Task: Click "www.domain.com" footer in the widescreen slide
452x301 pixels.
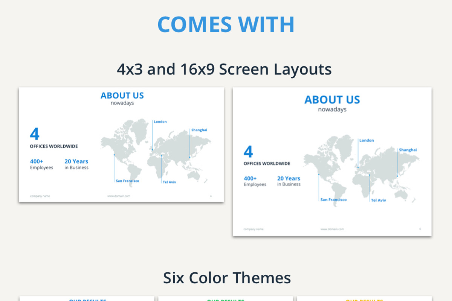Action: click(x=119, y=196)
